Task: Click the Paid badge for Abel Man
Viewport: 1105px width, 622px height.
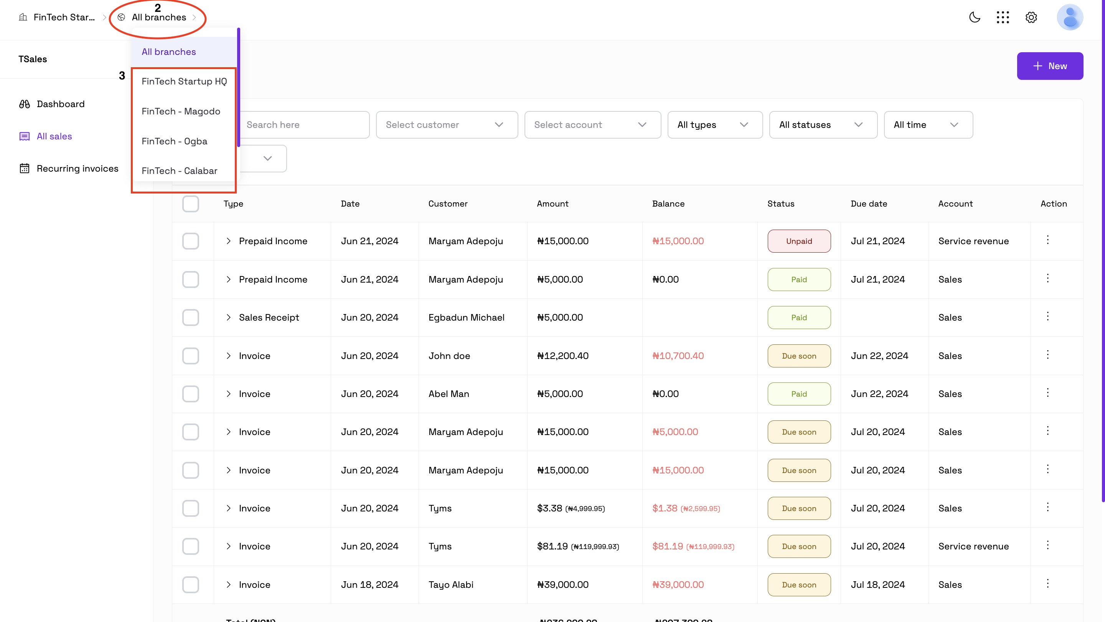Action: pyautogui.click(x=799, y=394)
